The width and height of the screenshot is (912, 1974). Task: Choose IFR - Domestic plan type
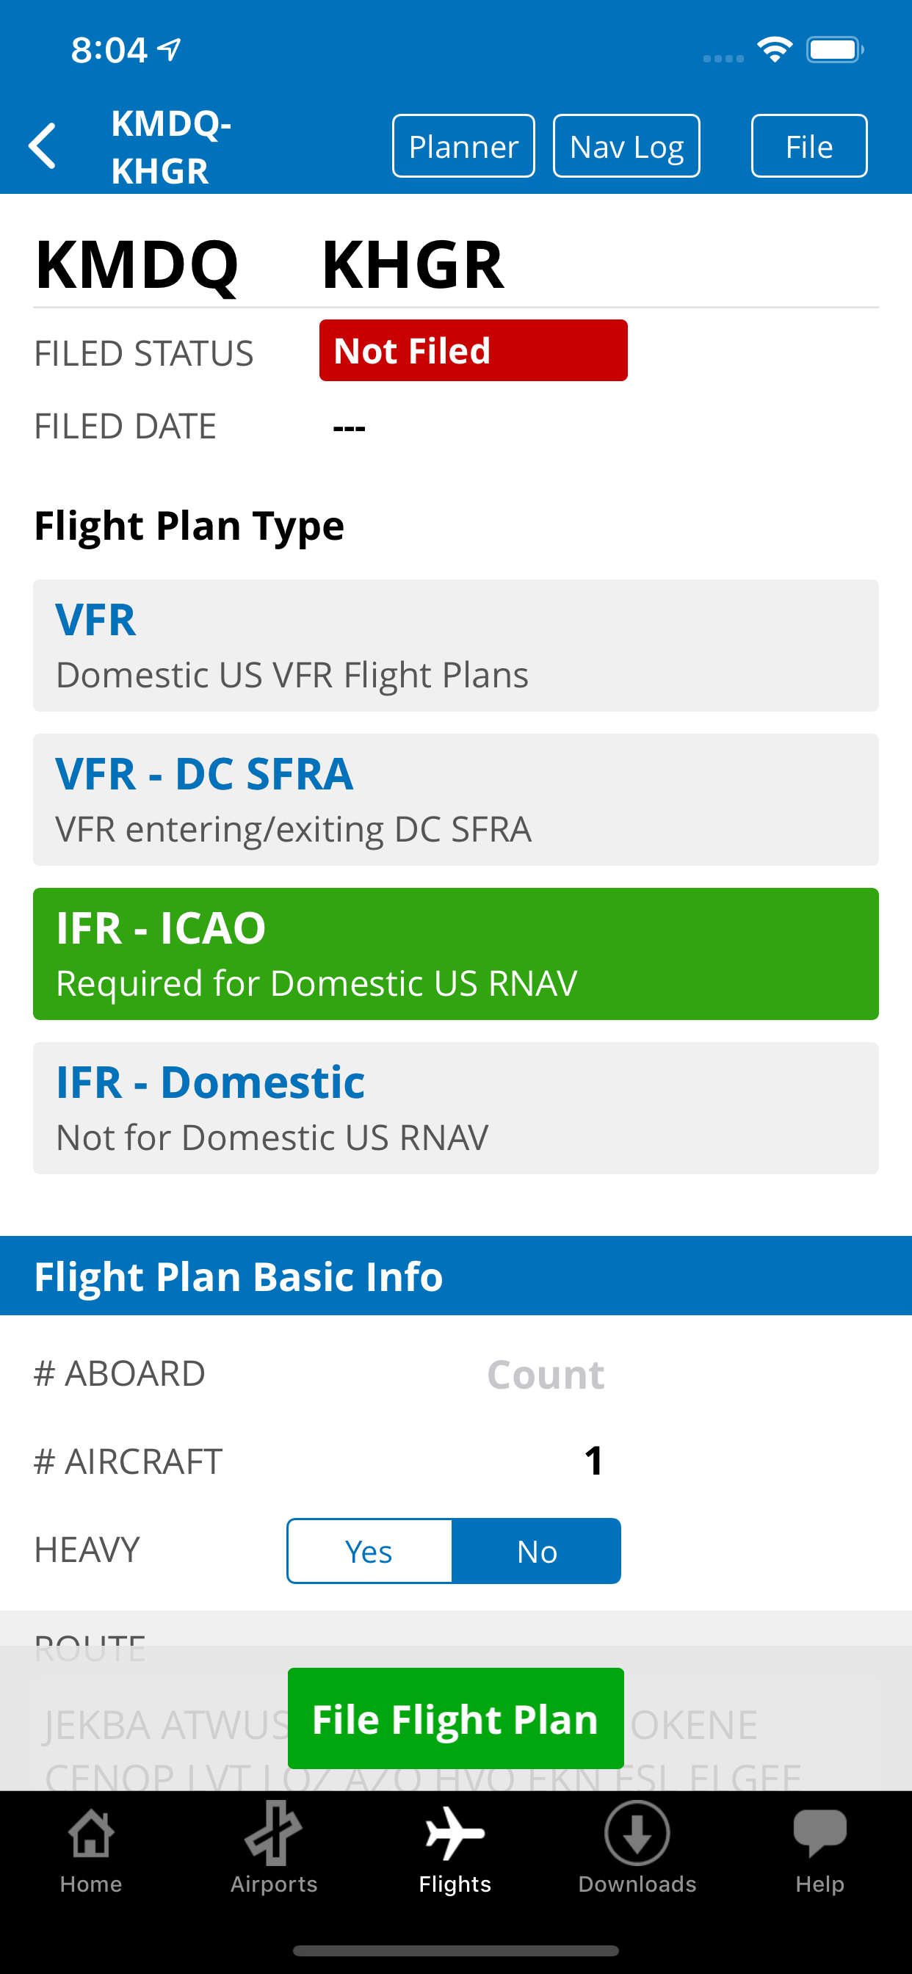click(x=455, y=1107)
